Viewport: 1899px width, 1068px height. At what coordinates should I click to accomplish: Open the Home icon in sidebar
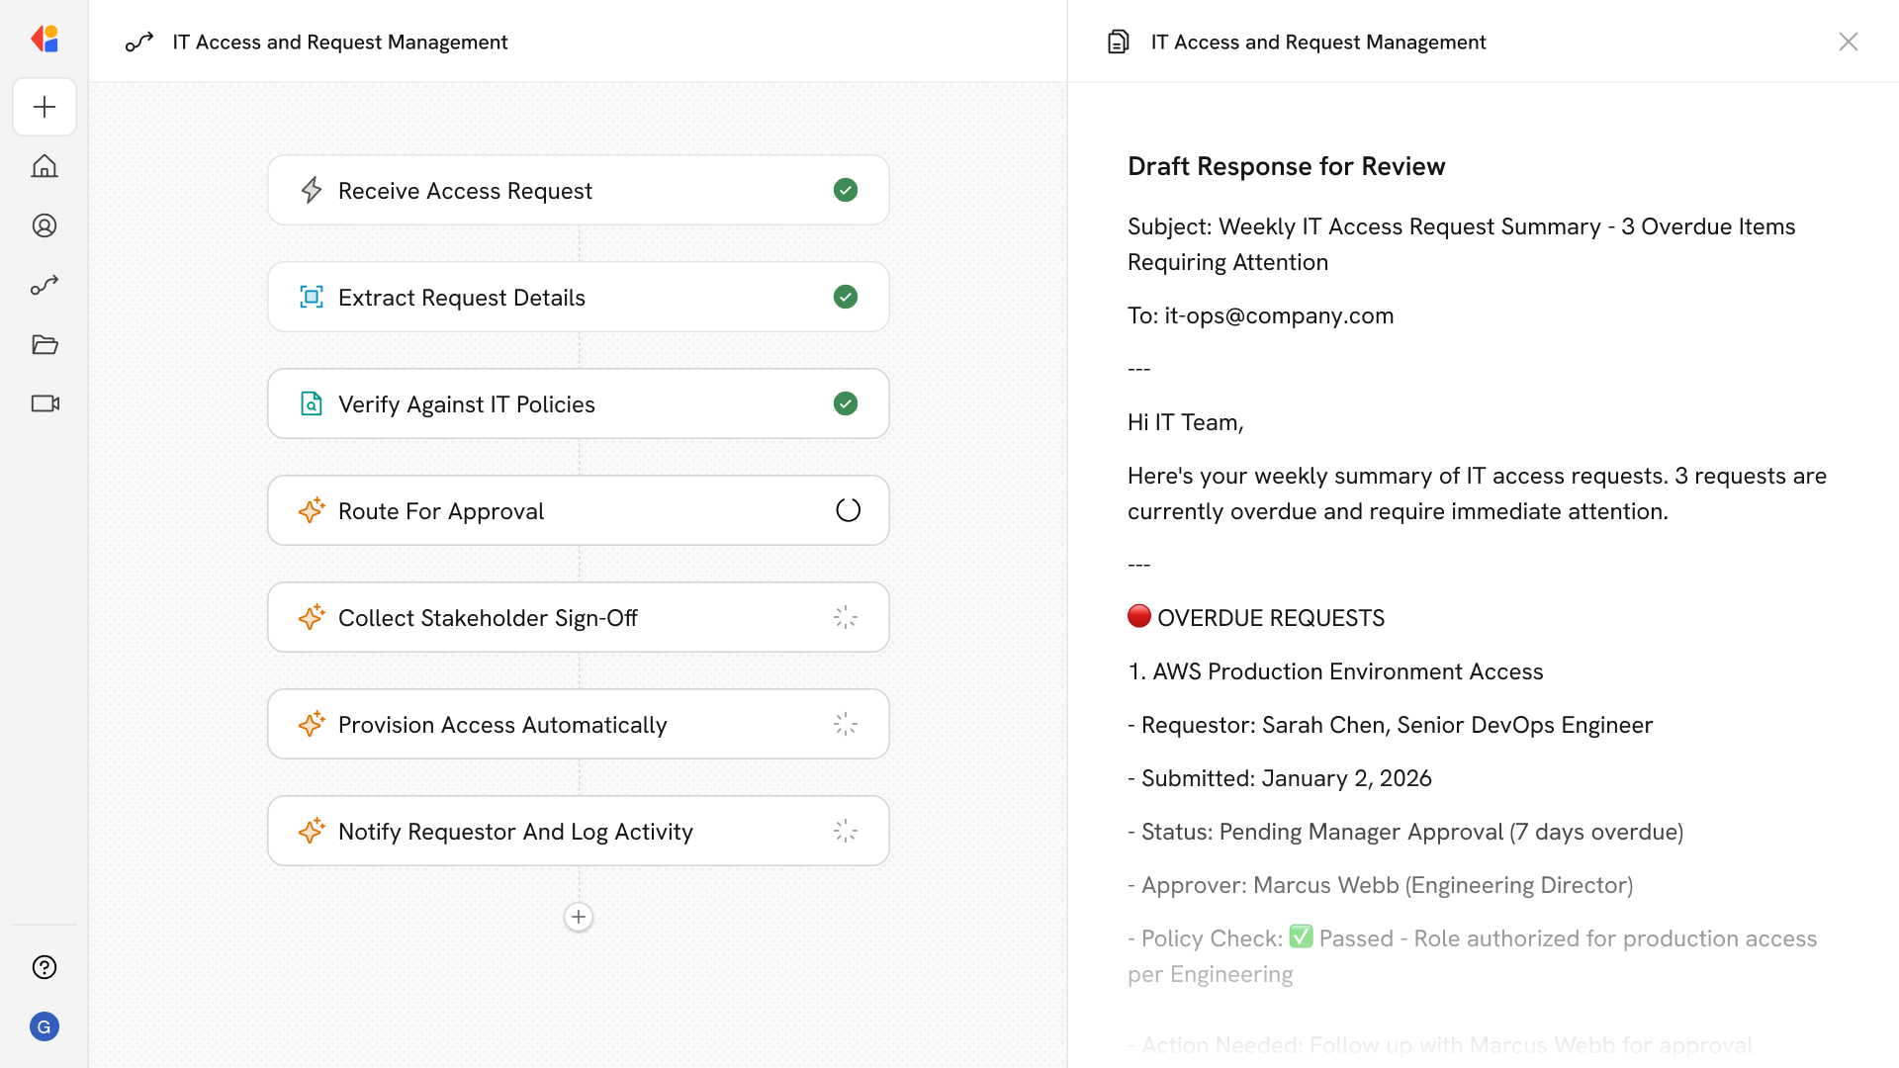[x=45, y=166]
